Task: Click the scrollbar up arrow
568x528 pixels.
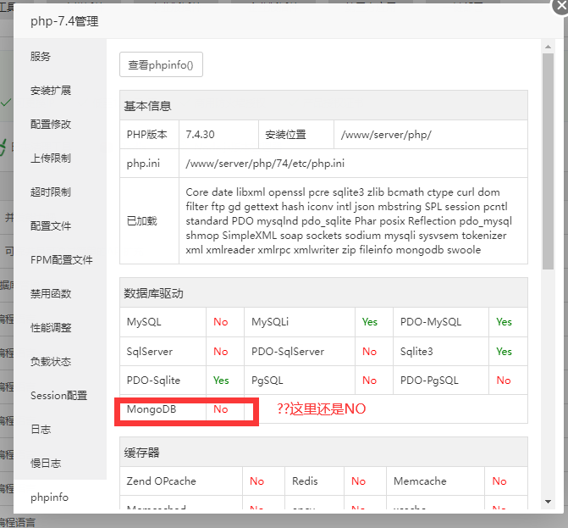Action: click(x=548, y=47)
